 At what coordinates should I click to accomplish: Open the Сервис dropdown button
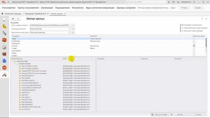198,8
